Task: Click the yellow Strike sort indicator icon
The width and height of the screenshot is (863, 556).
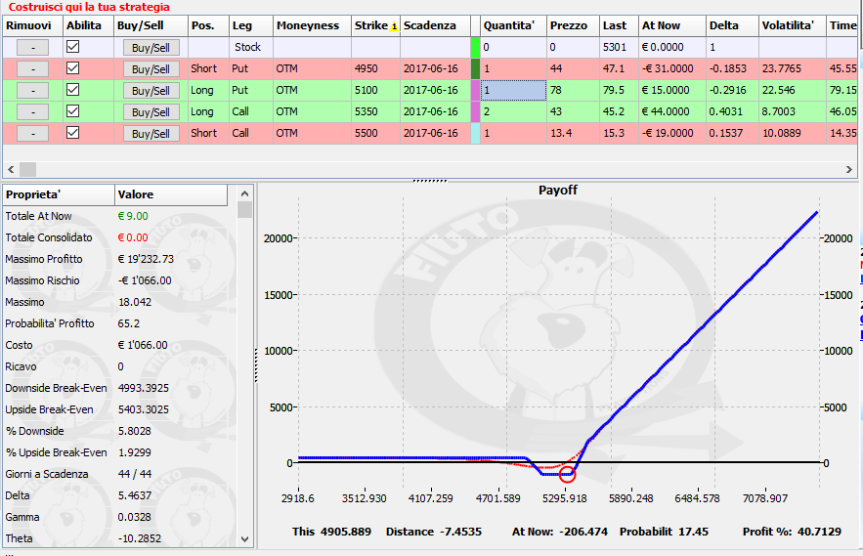Action: point(394,26)
